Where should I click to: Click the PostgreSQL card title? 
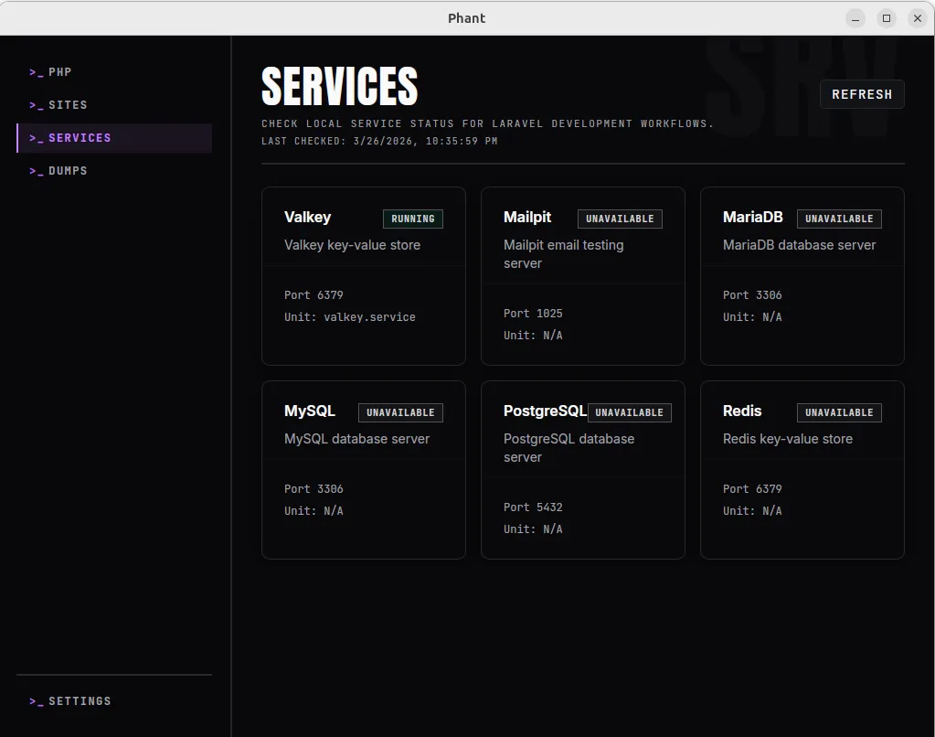pos(545,411)
